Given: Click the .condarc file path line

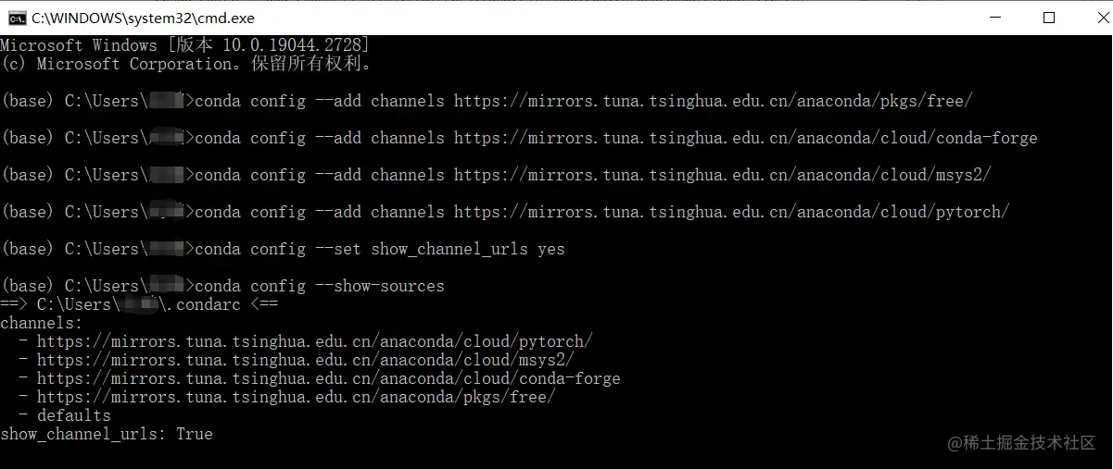Looking at the screenshot, I should pyautogui.click(x=139, y=304).
